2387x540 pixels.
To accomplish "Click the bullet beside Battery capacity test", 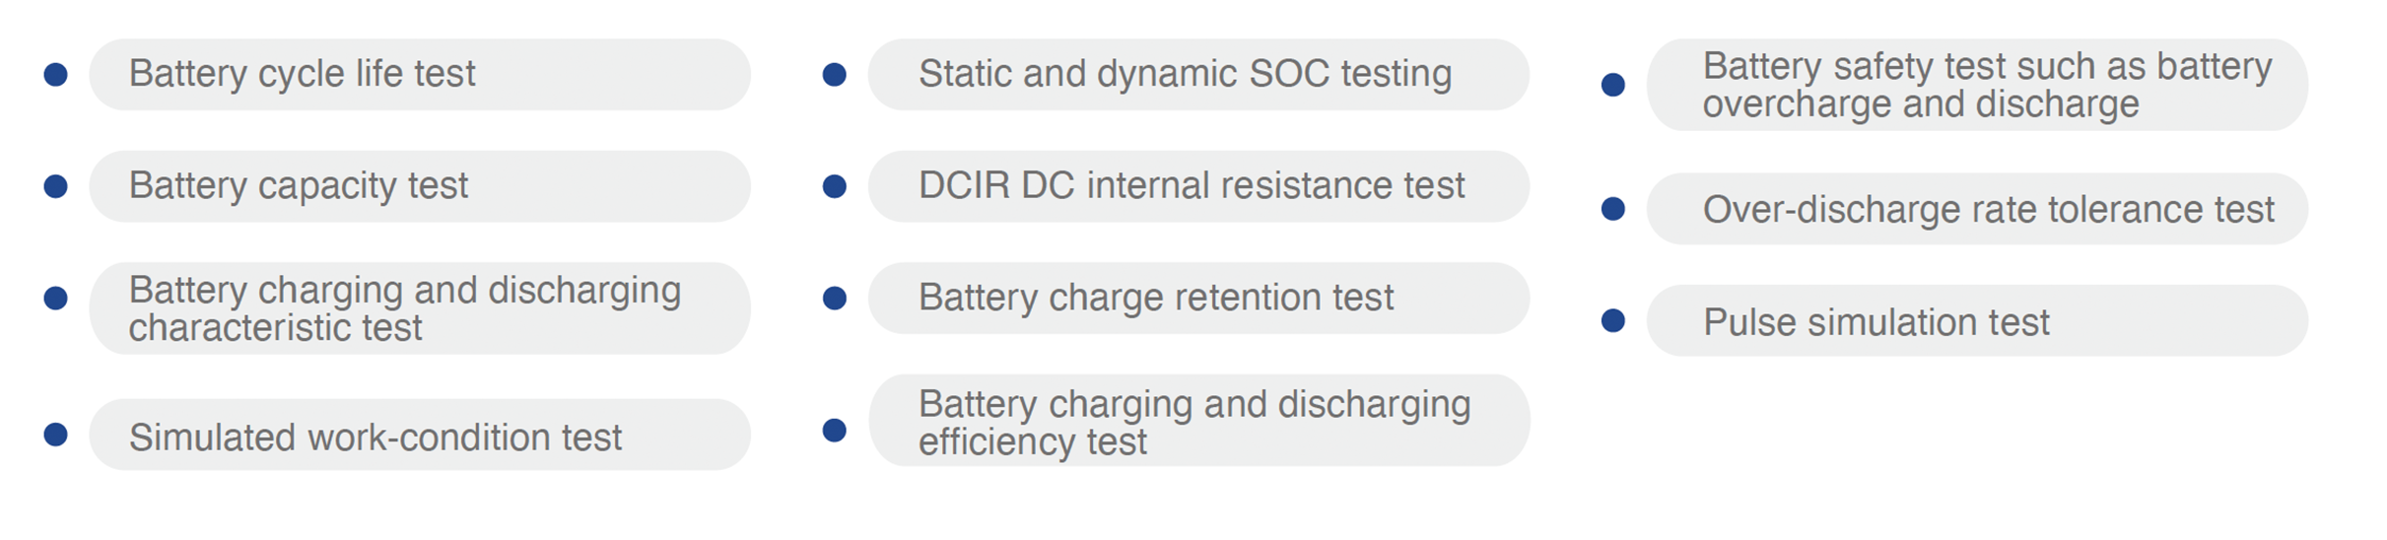I will coord(56,186).
